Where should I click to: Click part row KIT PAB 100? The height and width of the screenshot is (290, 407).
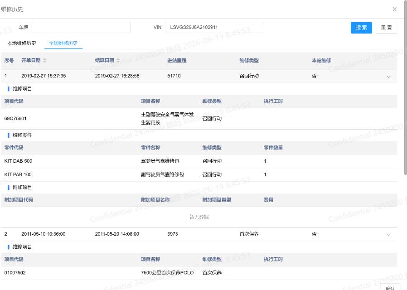tap(199, 174)
